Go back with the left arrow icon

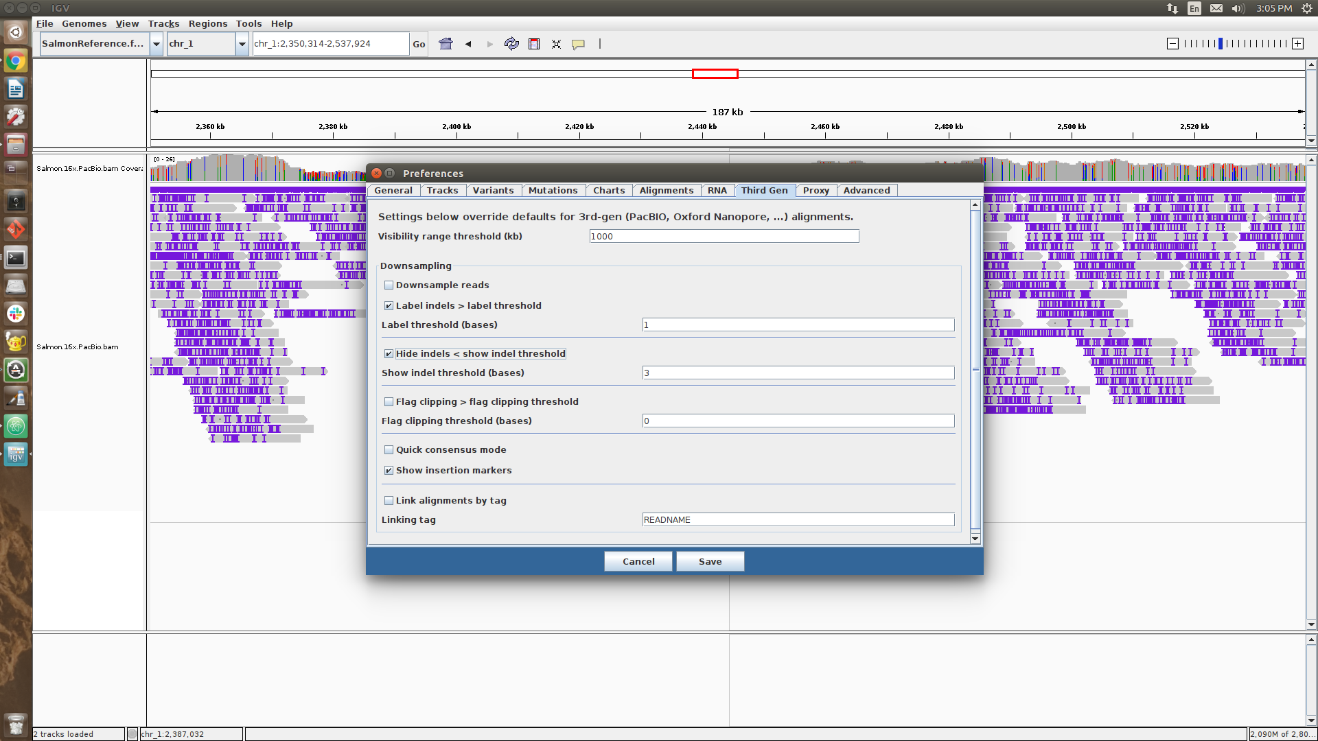468,44
